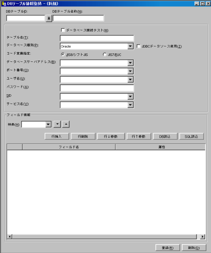Expand the データベースサーバアドレス dropdown
The image size is (211, 253).
[x=130, y=63]
